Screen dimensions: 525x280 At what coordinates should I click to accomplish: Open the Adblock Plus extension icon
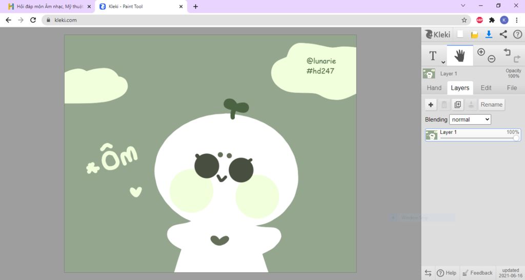tap(479, 20)
